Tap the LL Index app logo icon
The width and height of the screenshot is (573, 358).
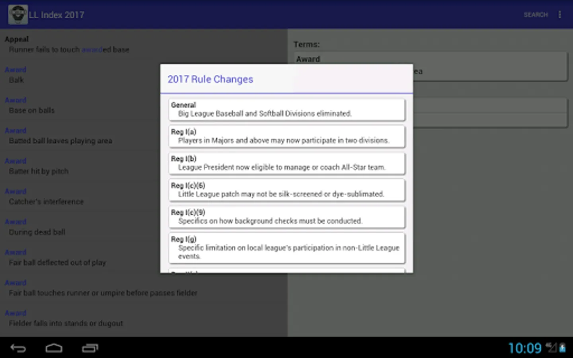click(x=18, y=15)
